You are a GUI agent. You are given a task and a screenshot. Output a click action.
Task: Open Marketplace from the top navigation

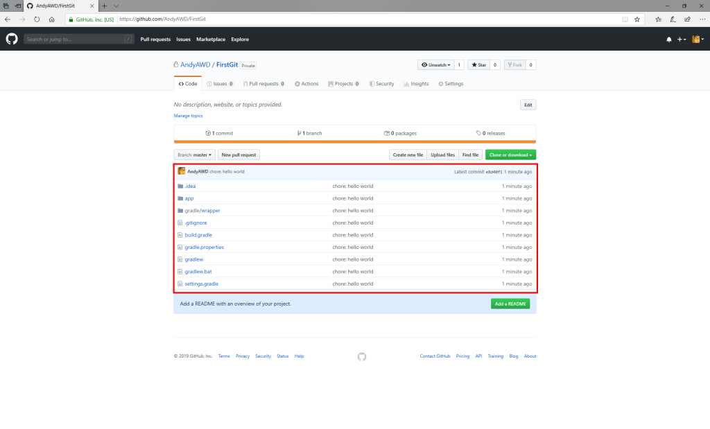[x=211, y=40]
